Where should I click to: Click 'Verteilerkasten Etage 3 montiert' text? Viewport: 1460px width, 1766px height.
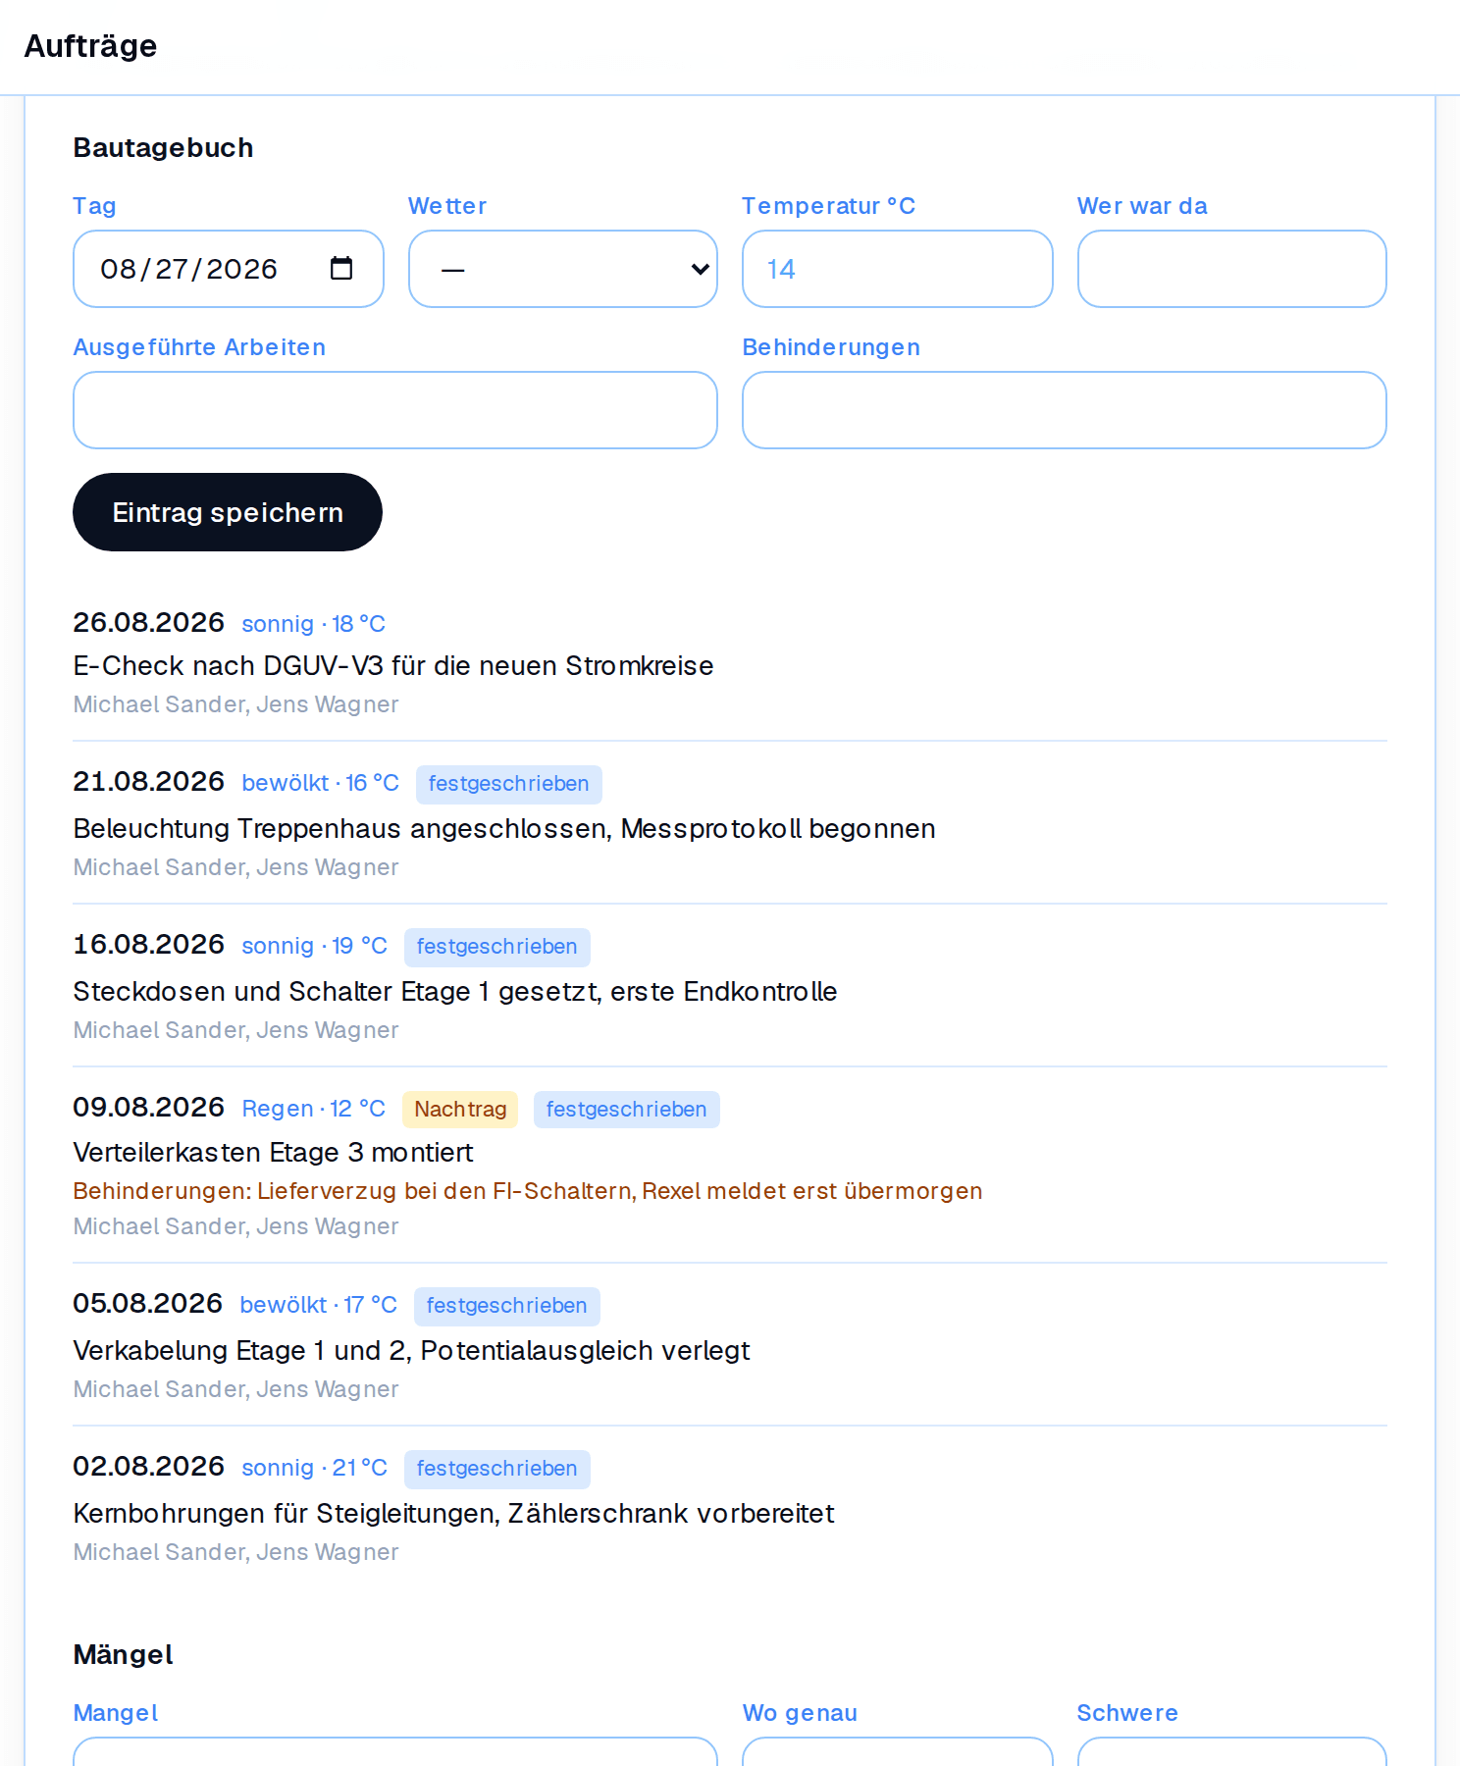274,1152
